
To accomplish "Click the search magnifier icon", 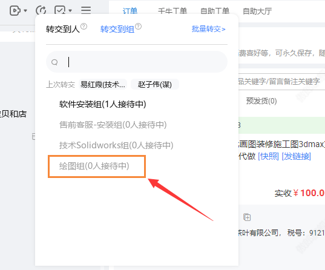I will tap(54, 62).
